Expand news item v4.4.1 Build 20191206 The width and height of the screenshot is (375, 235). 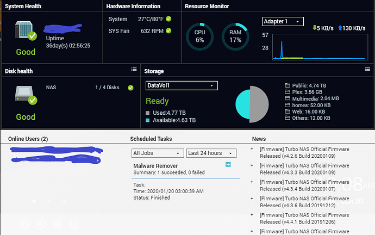pyautogui.click(x=252, y=215)
